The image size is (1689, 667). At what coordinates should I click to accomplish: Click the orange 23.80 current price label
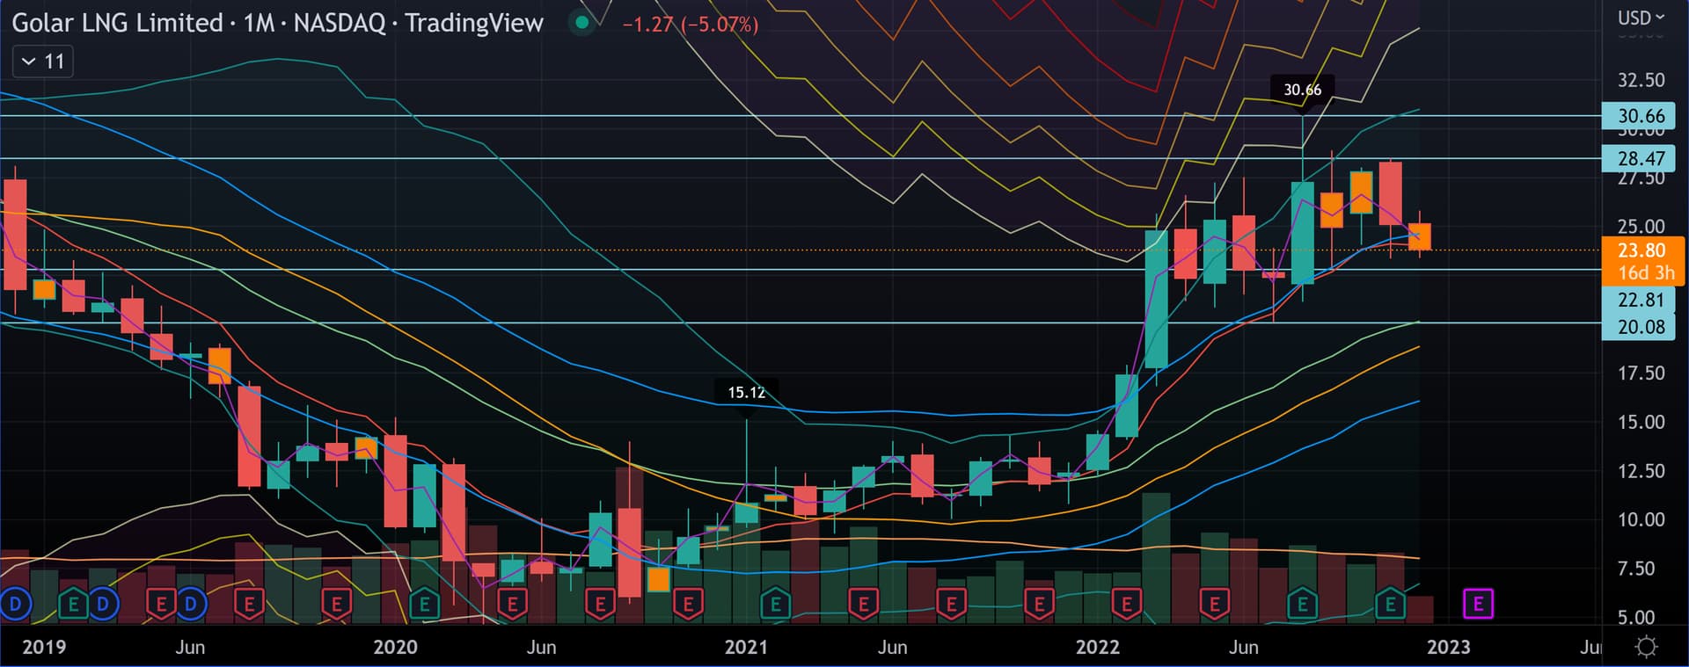point(1641,251)
